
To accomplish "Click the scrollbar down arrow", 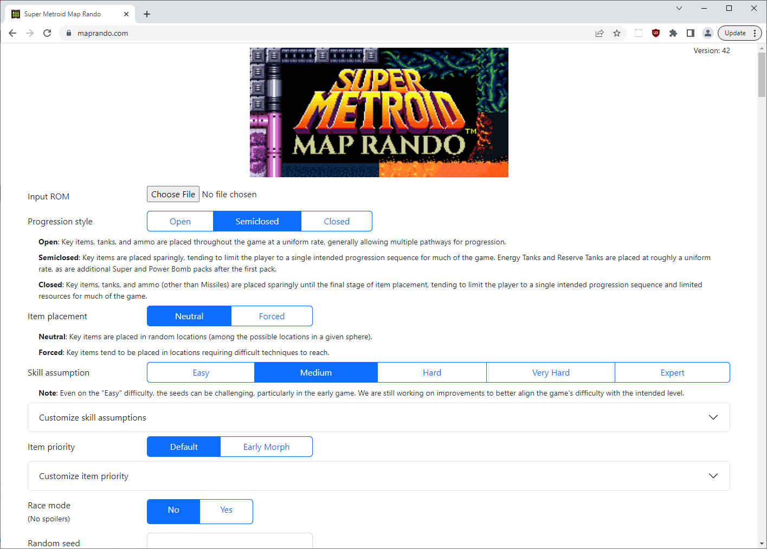I will click(x=762, y=544).
